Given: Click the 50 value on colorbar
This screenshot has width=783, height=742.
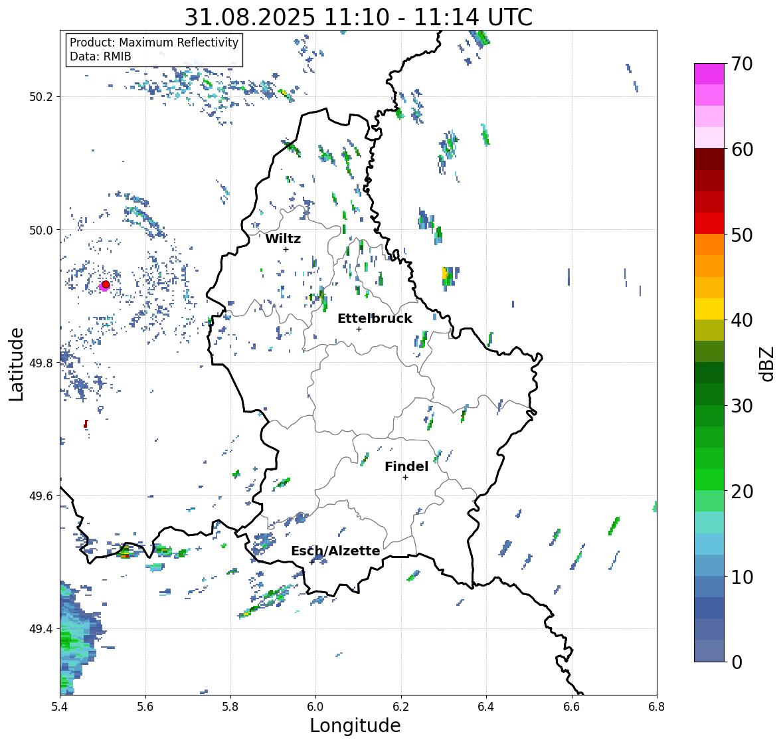Looking at the screenshot, I should pos(742,234).
